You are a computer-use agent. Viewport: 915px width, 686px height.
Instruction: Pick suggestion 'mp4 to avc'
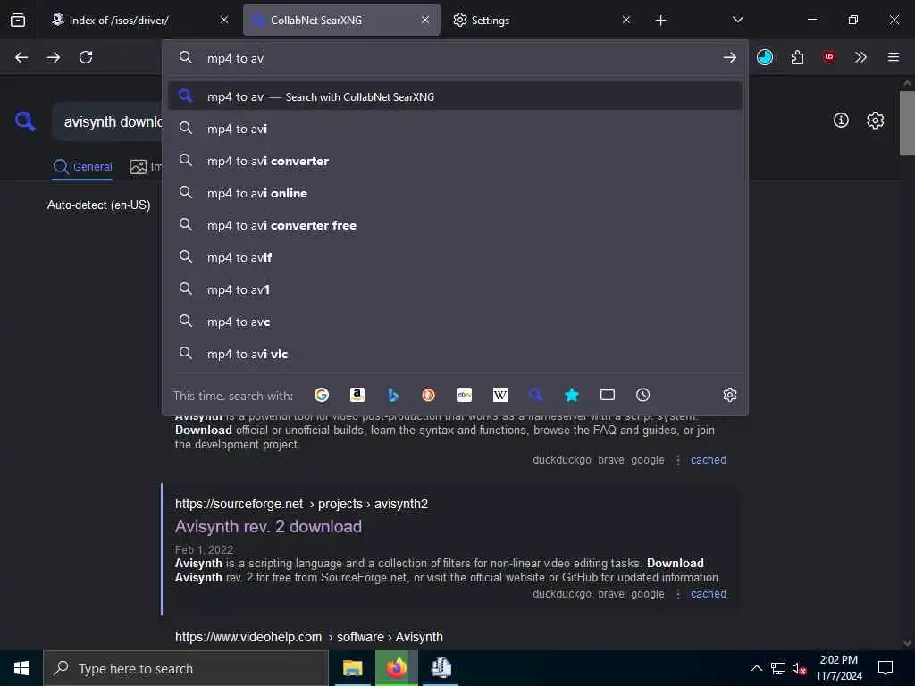tap(455, 322)
